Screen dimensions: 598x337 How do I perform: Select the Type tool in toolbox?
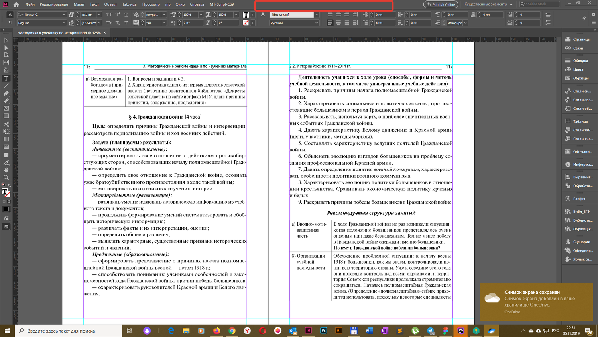(x=6, y=78)
